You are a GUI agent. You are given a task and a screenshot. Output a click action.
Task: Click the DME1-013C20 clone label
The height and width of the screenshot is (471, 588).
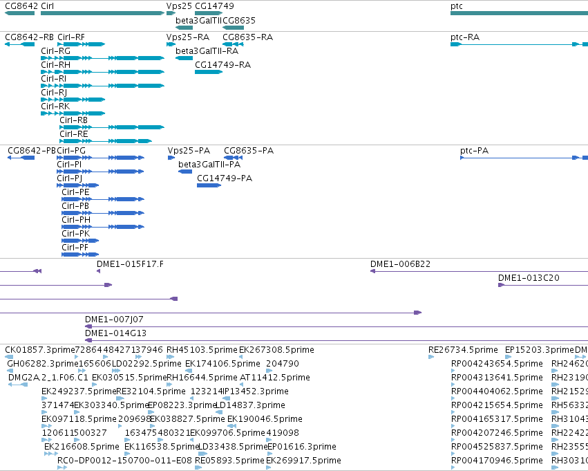pyautogui.click(x=529, y=278)
